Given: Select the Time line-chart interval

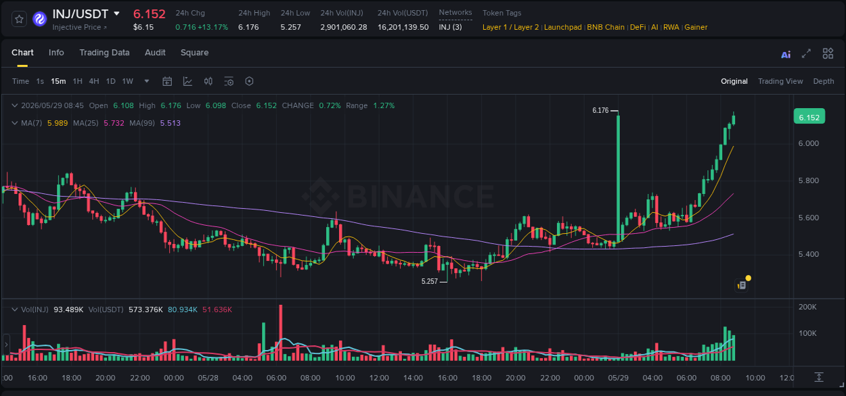Looking at the screenshot, I should (20, 81).
